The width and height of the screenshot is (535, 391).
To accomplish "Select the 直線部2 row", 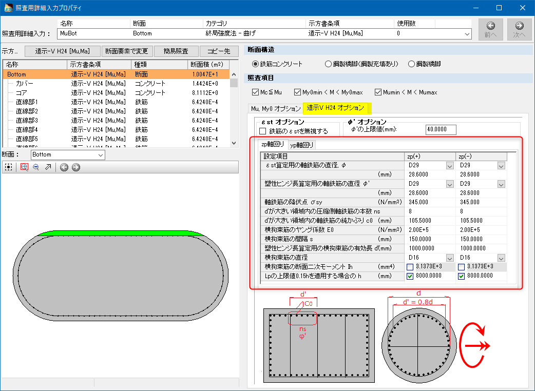I will (x=116, y=111).
